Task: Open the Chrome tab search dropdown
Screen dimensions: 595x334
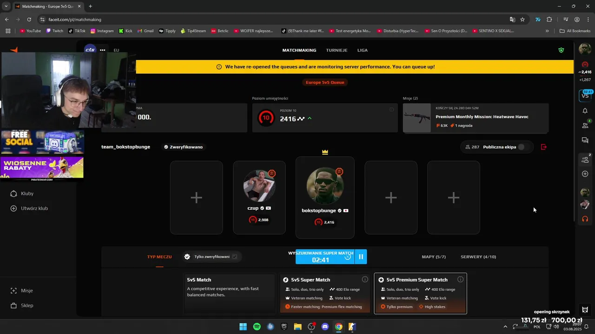Action: pyautogui.click(x=5, y=6)
